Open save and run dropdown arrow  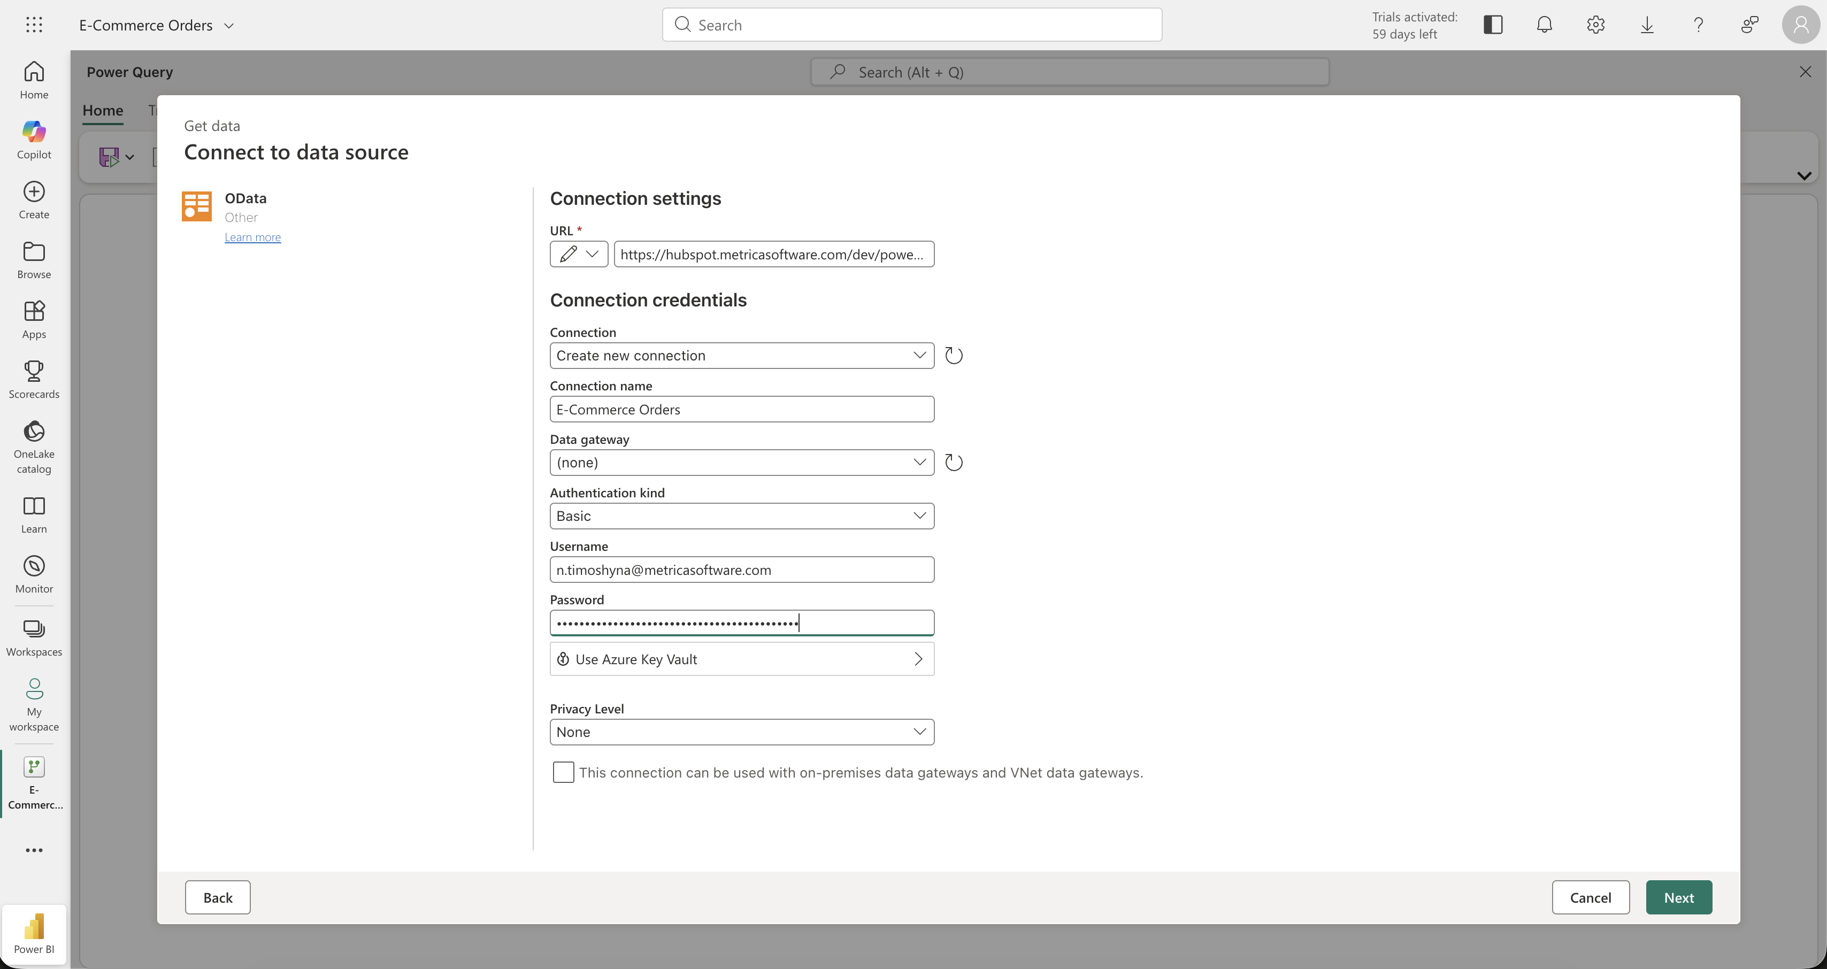point(130,157)
